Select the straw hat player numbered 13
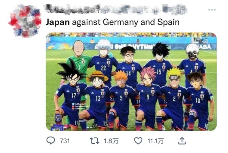The image size is (228, 153). coord(96,100)
